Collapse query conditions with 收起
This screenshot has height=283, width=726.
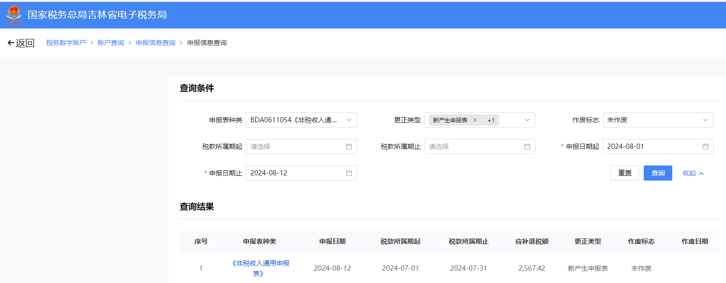pos(693,173)
